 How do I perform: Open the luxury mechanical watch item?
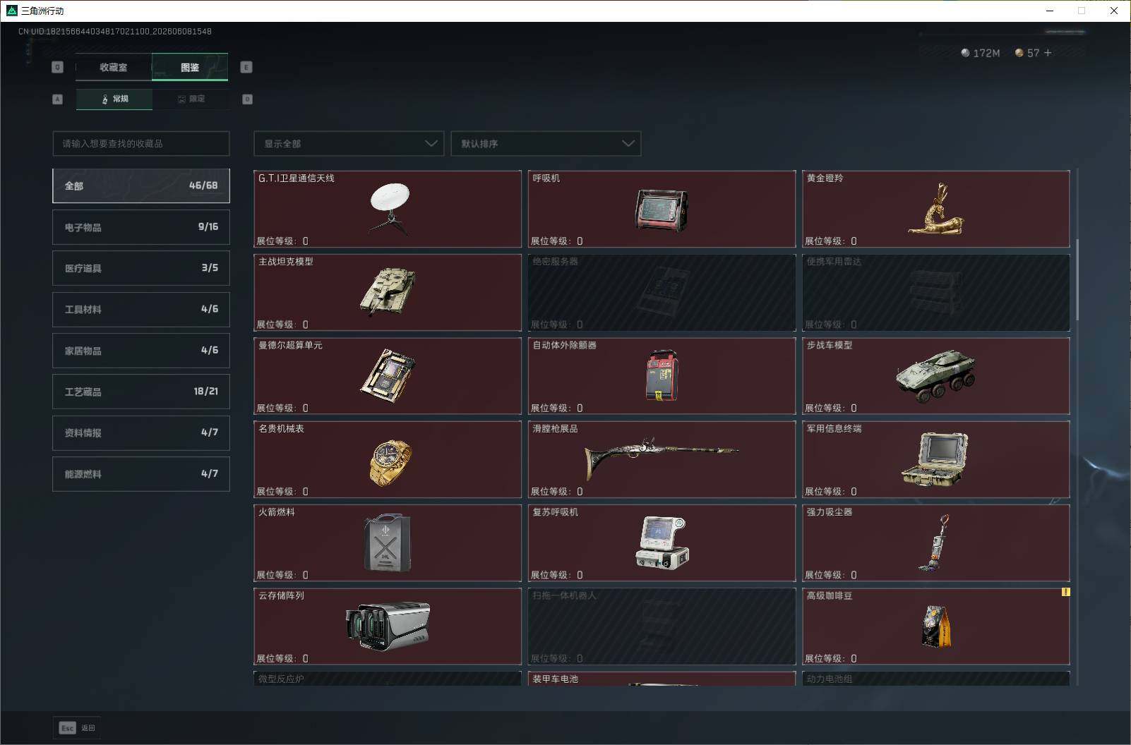pyautogui.click(x=390, y=462)
